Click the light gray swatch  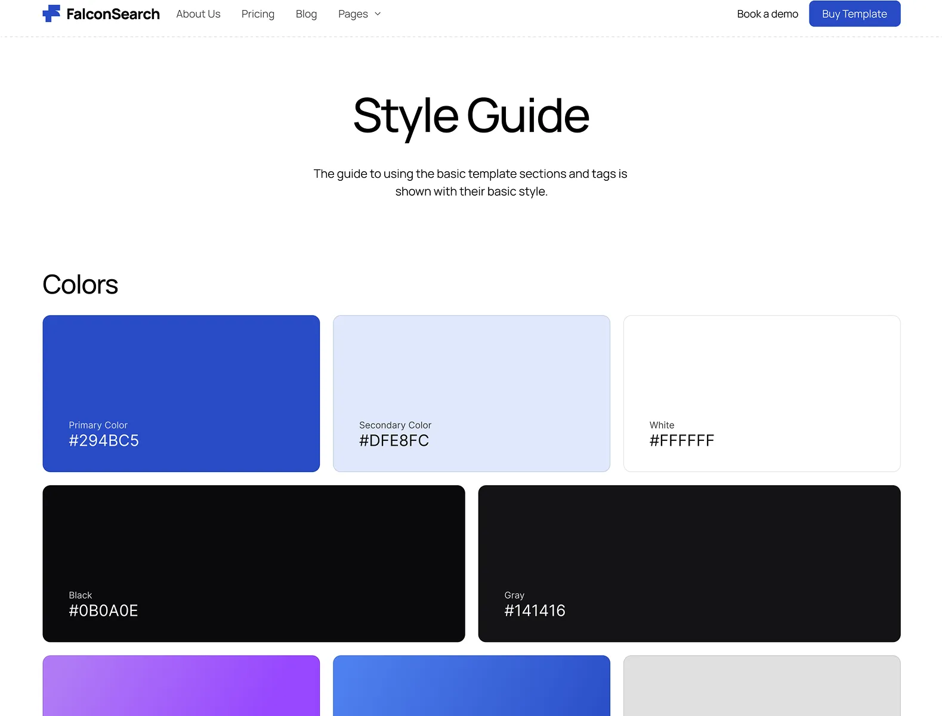762,686
